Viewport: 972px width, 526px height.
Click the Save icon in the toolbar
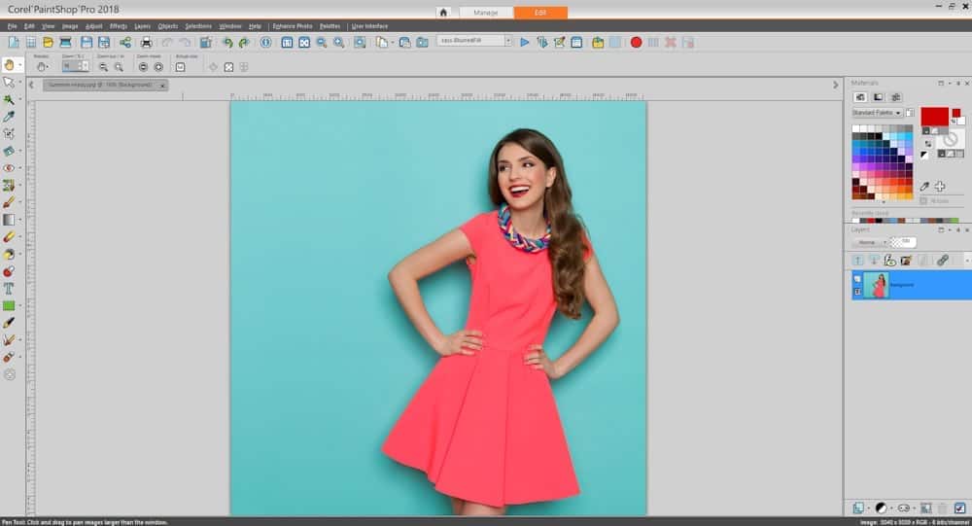pyautogui.click(x=87, y=43)
